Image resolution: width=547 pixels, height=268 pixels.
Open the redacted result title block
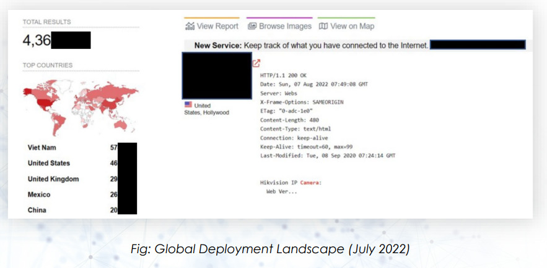click(216, 75)
